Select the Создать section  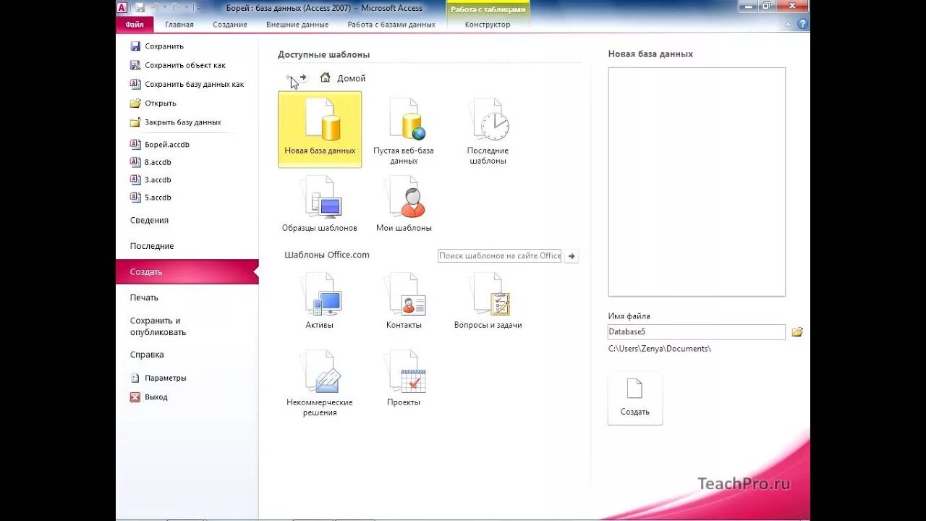[187, 271]
